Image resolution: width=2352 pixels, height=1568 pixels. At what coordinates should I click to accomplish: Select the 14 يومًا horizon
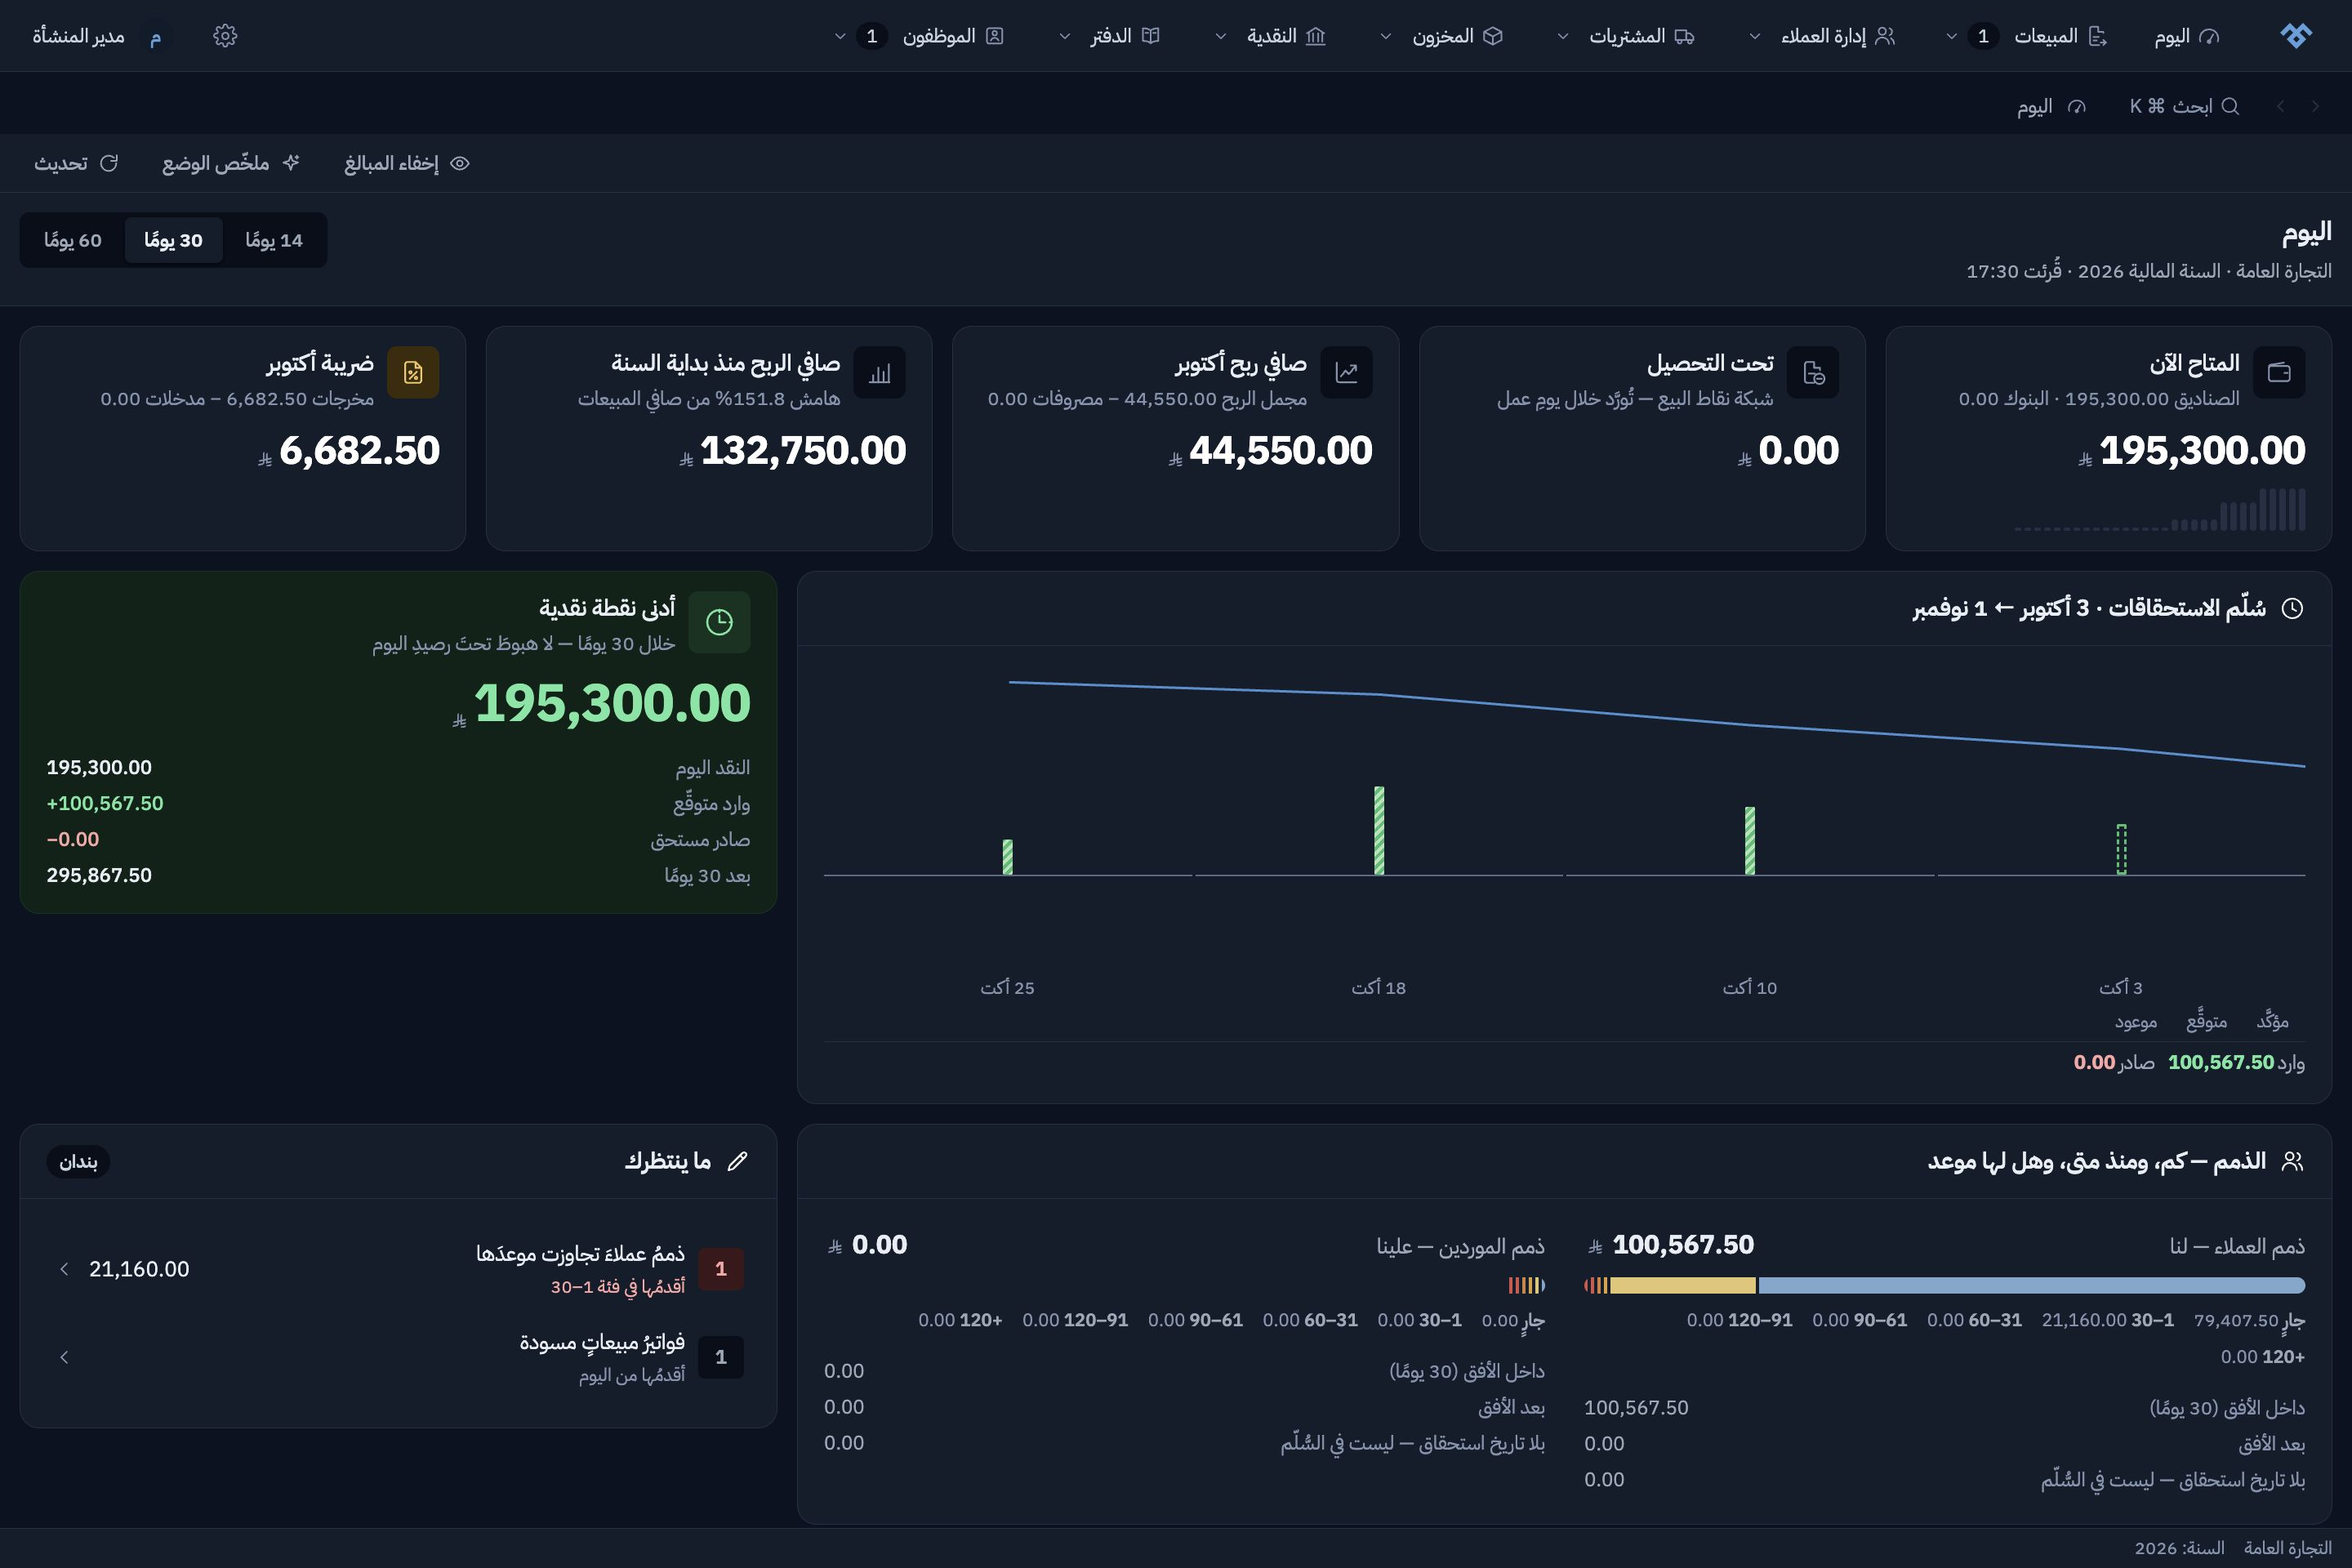273,240
